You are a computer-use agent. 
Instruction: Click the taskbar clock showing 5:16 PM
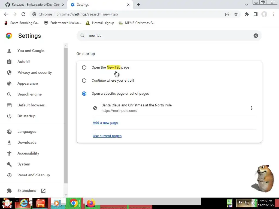tap(266, 203)
